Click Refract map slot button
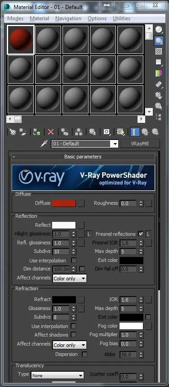169x387 pixels. coord(81,300)
